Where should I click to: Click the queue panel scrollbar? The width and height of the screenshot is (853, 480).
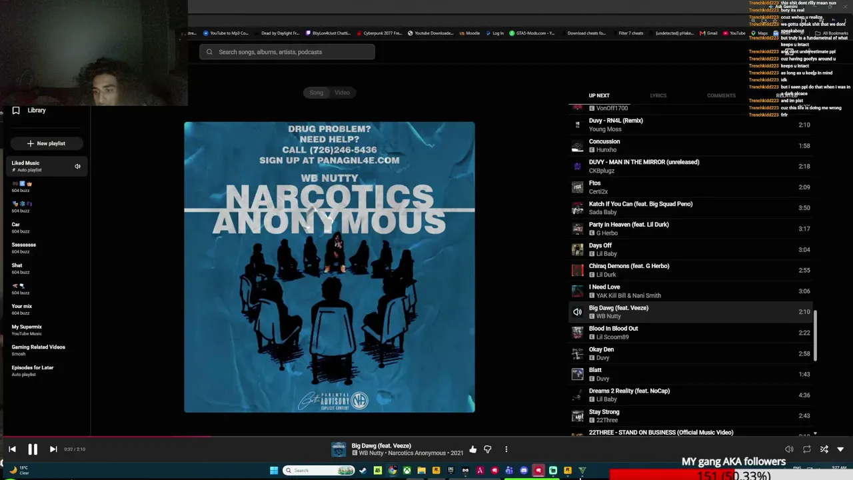click(x=815, y=337)
